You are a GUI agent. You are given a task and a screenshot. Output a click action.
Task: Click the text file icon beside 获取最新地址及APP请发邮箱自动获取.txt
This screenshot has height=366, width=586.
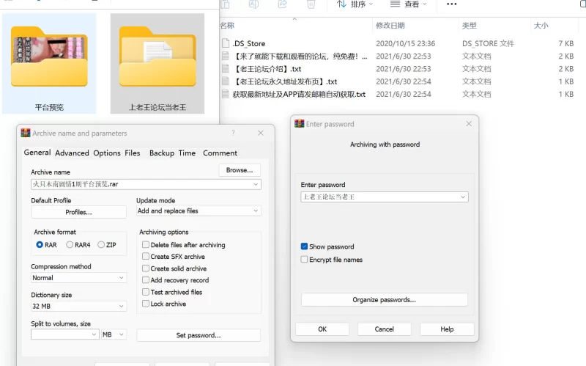pyautogui.click(x=226, y=95)
